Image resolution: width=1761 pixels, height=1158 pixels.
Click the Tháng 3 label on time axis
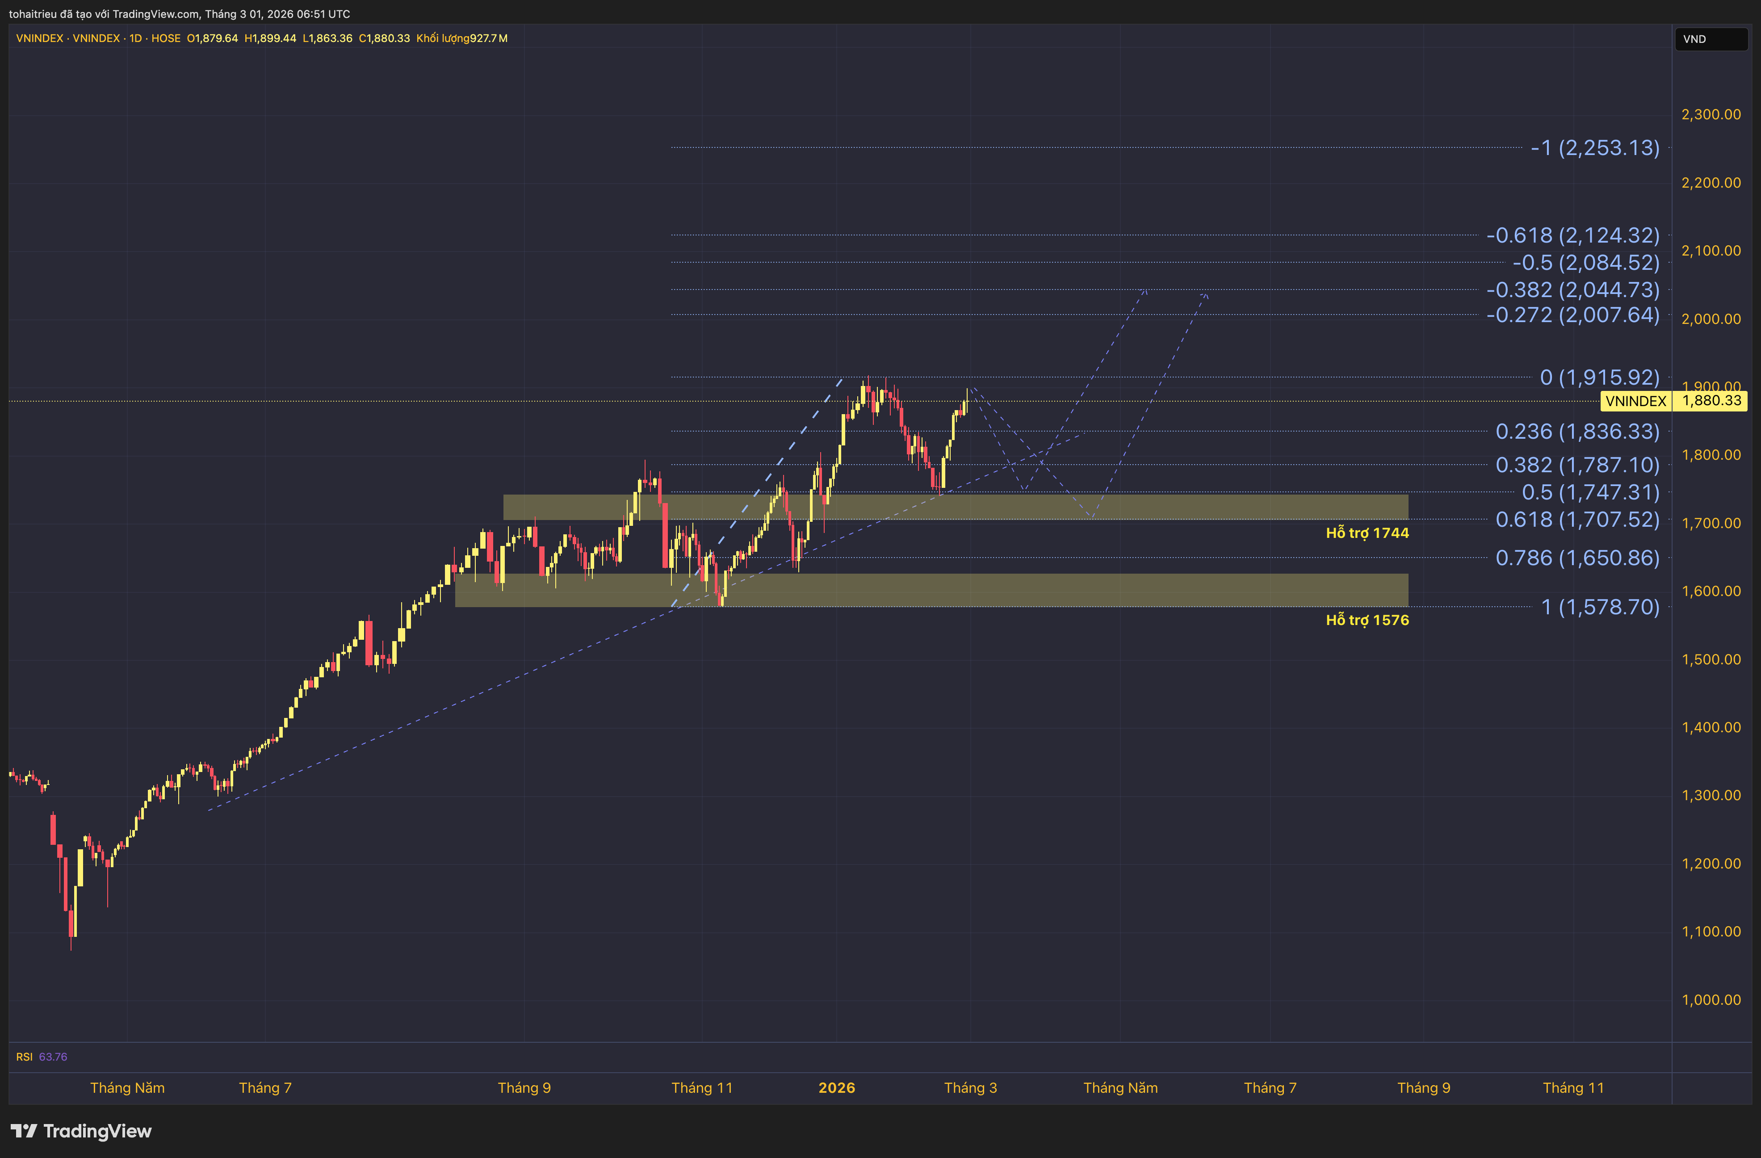(971, 1088)
